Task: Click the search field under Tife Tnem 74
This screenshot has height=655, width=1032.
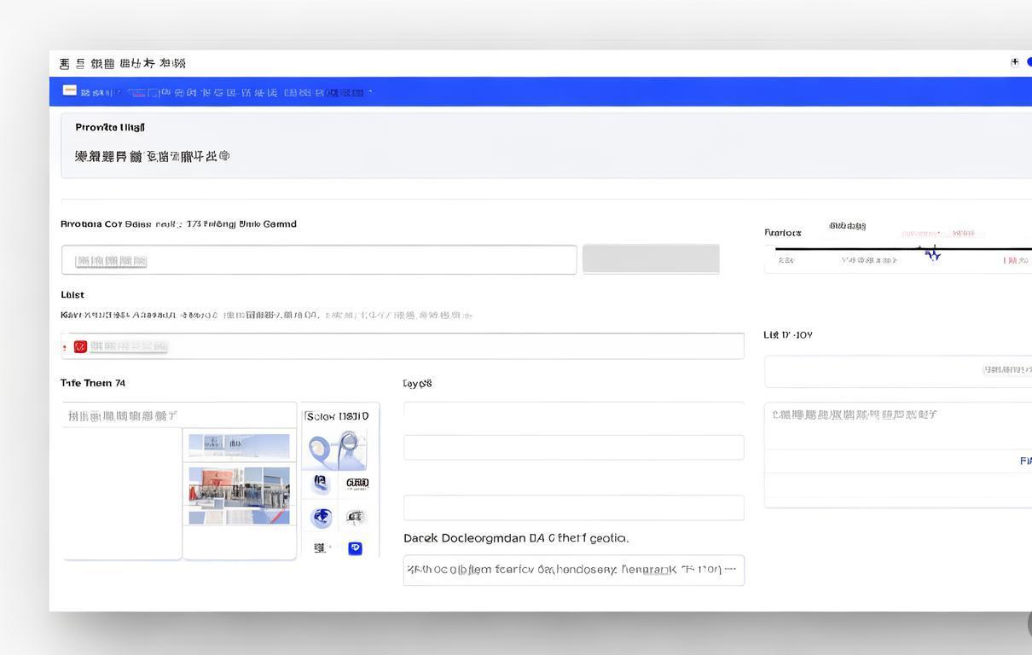Action: [179, 415]
